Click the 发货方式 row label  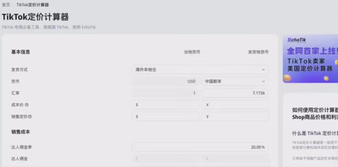(x=19, y=70)
